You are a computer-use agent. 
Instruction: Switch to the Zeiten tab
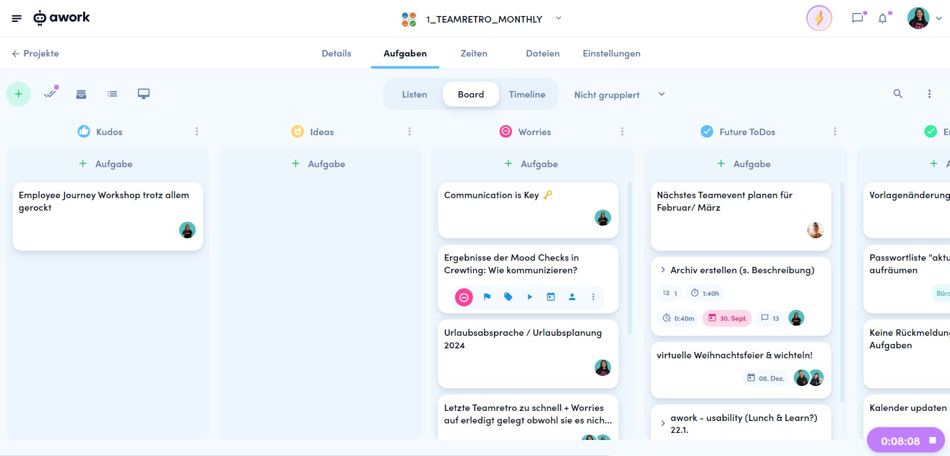click(474, 53)
